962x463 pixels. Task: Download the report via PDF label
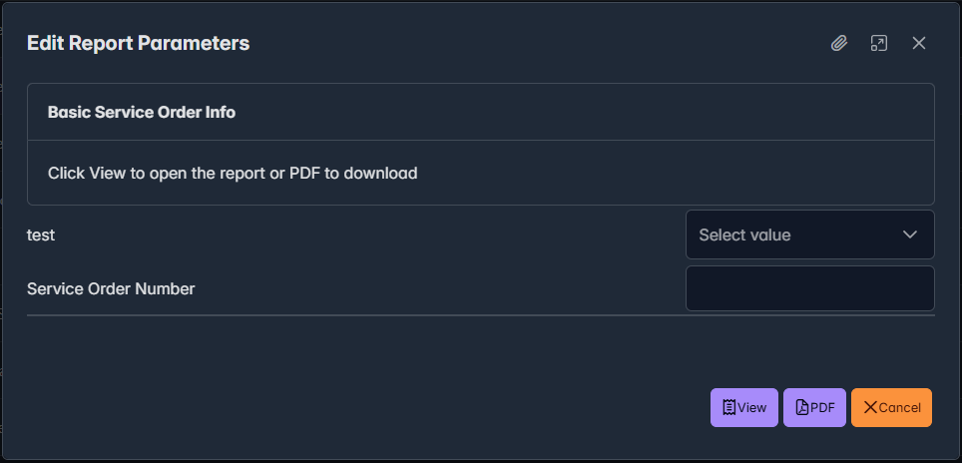pos(822,407)
